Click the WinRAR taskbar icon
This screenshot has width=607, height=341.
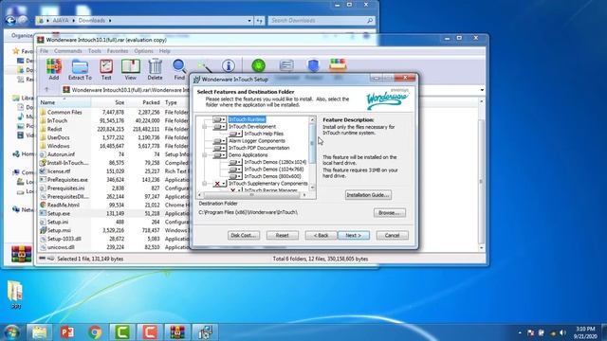coord(177,332)
